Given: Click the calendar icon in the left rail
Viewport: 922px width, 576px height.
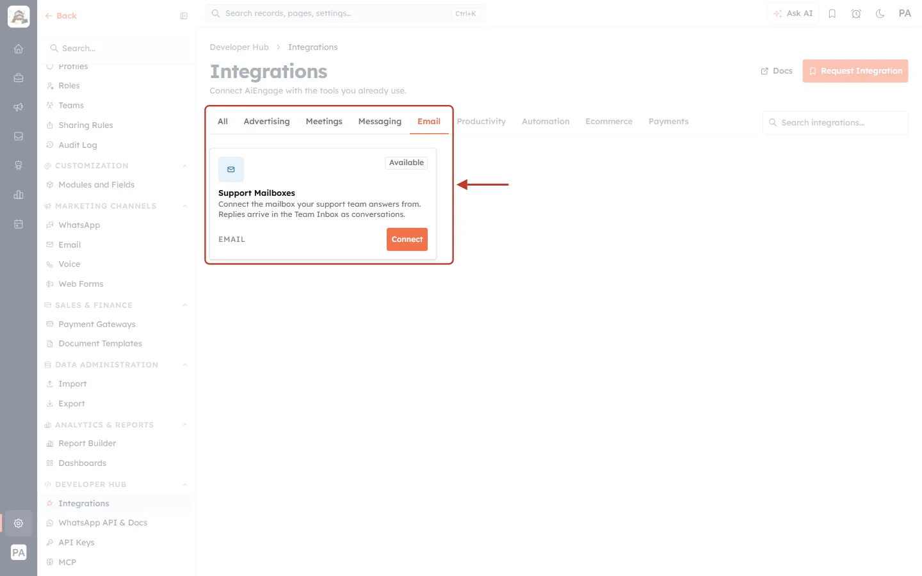Looking at the screenshot, I should pos(19,224).
